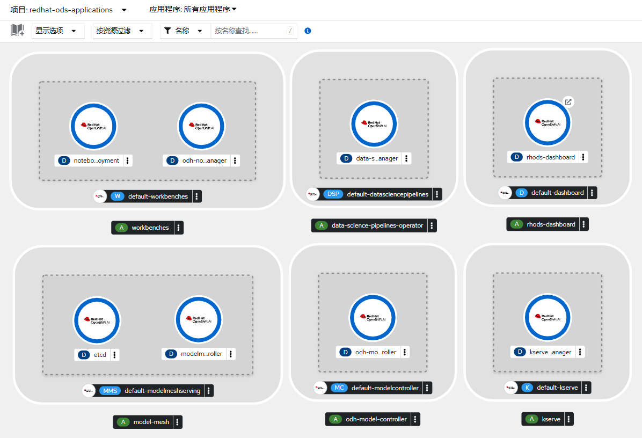The height and width of the screenshot is (438, 642).
Task: Select the odh-no...anager deployment node circle
Action: (x=201, y=126)
